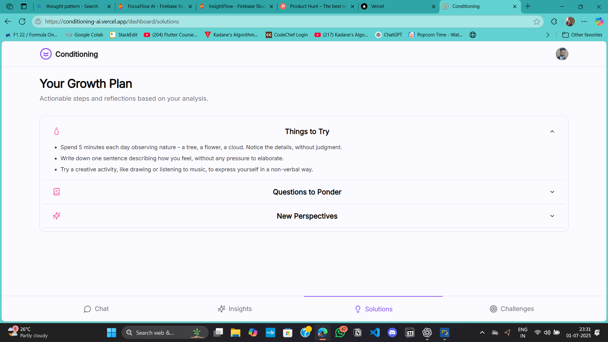Refresh the page
The width and height of the screenshot is (608, 342).
(22, 22)
